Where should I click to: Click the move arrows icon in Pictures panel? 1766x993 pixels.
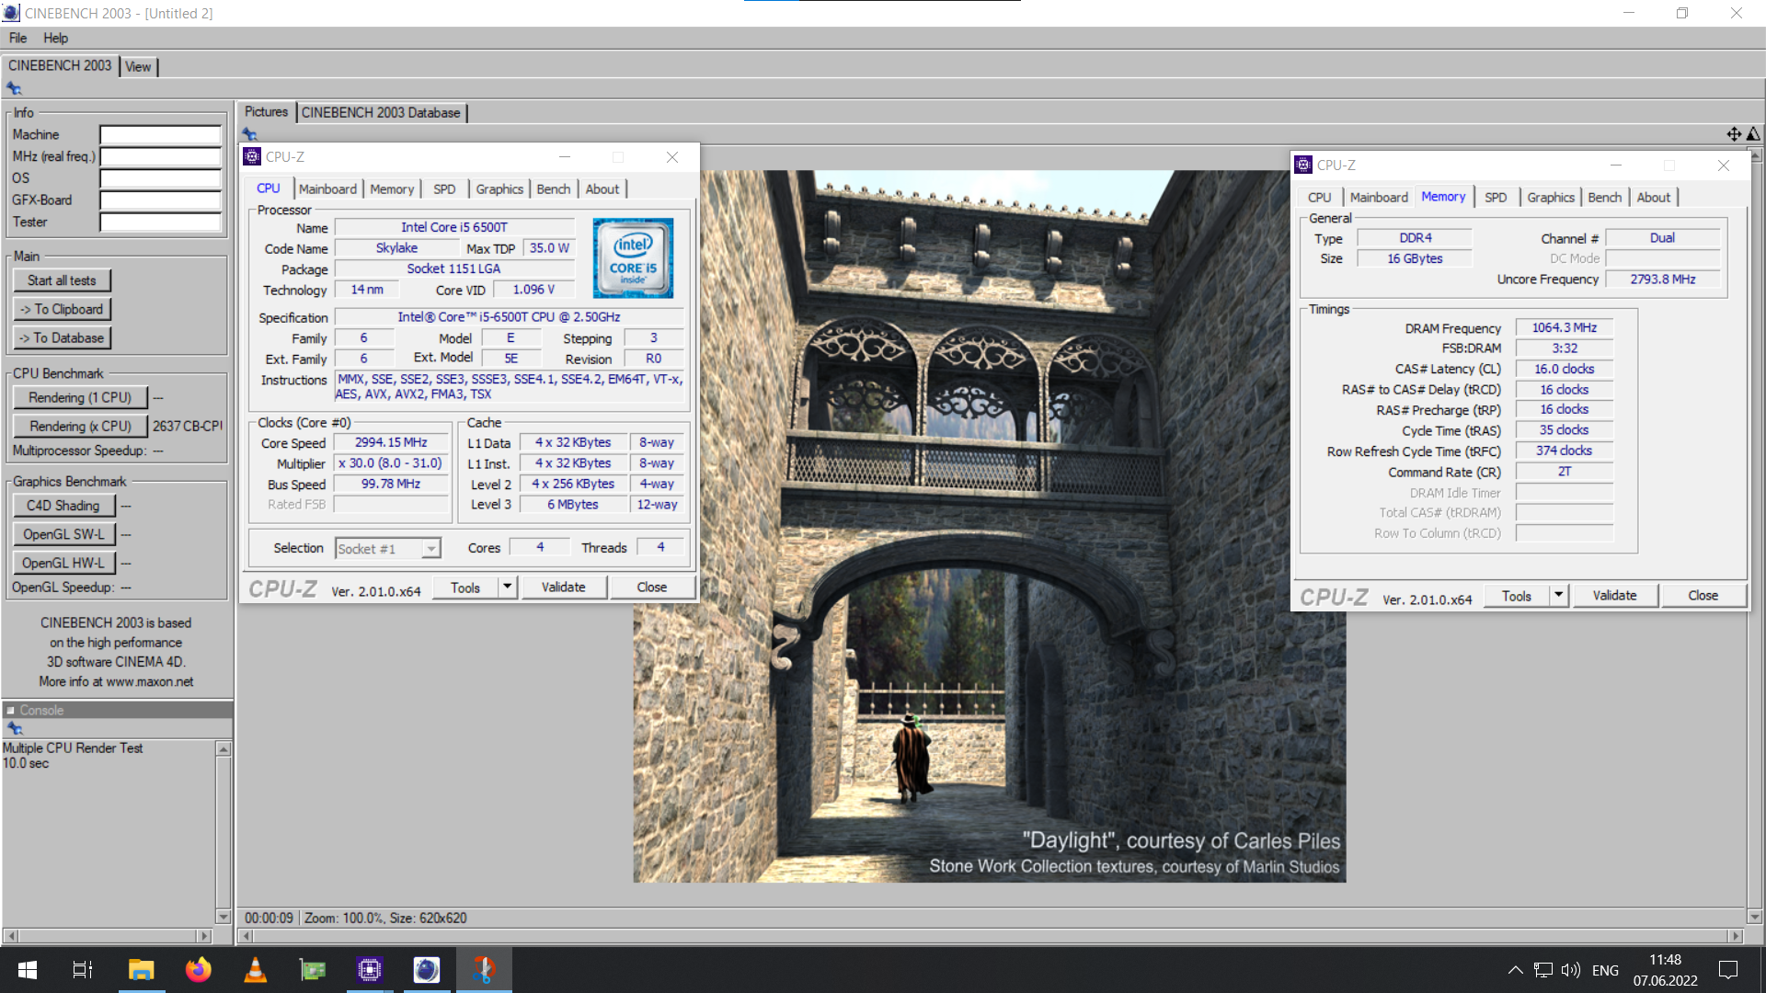pos(1734,134)
